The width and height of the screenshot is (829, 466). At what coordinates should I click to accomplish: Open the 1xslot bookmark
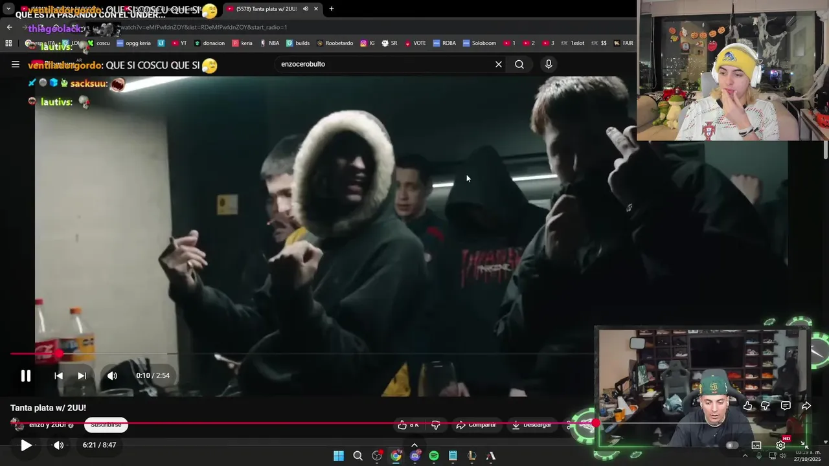tap(573, 43)
